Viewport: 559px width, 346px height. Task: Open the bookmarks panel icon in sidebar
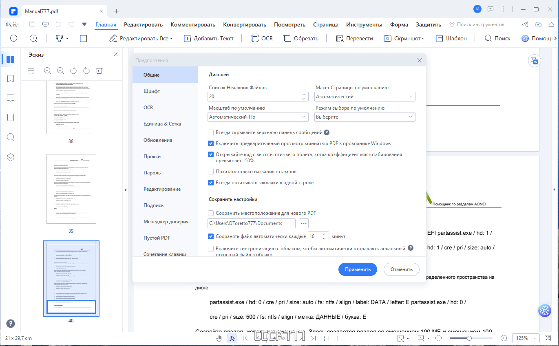click(11, 79)
